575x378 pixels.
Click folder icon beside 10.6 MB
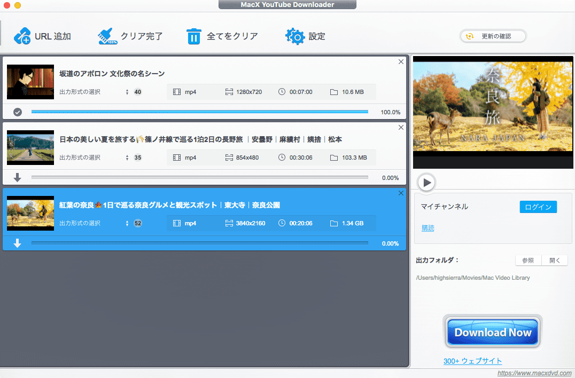333,92
